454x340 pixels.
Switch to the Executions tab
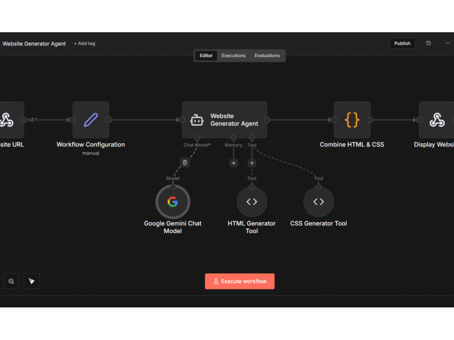(233, 55)
